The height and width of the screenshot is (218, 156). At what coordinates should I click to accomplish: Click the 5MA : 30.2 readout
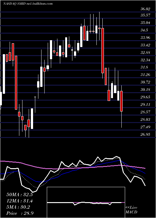(x=18, y=207)
